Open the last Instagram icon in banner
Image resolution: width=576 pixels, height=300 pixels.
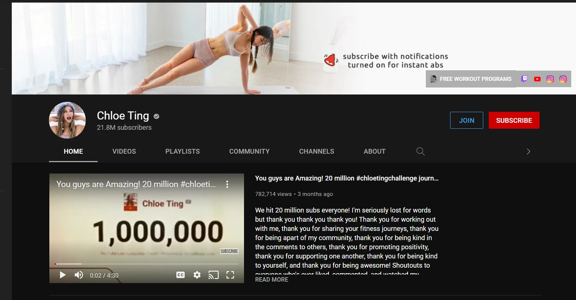pos(563,79)
